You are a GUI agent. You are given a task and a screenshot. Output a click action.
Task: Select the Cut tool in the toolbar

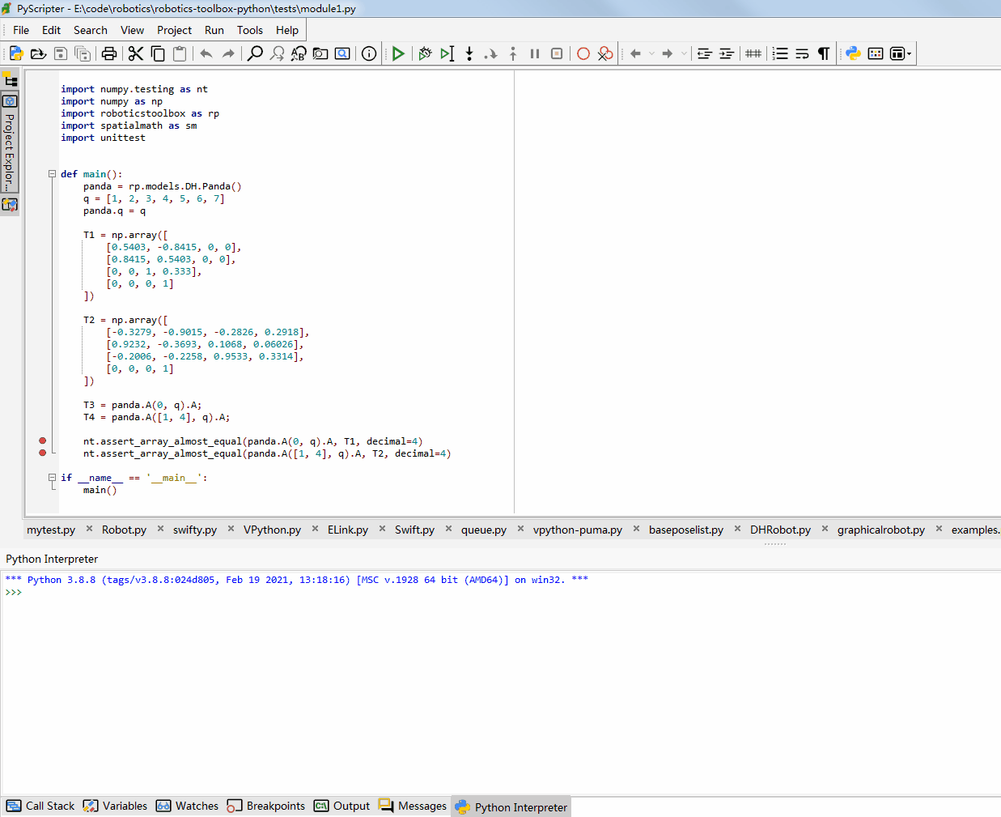tap(134, 53)
